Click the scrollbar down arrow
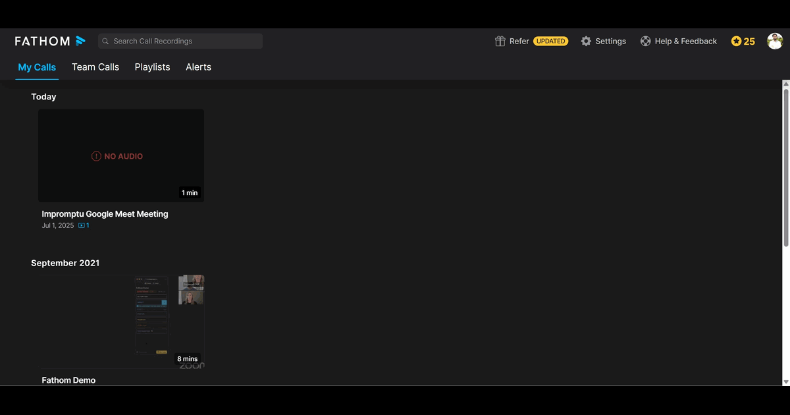The height and width of the screenshot is (415, 790). [x=785, y=381]
